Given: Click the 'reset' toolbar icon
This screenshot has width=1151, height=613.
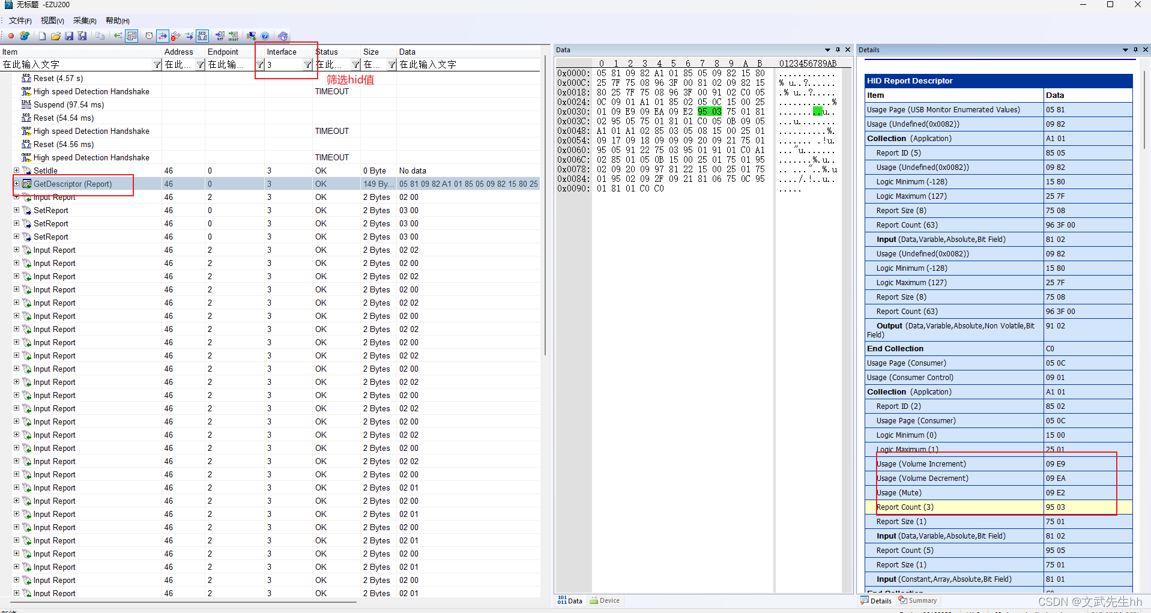Looking at the screenshot, I should pos(234,36).
